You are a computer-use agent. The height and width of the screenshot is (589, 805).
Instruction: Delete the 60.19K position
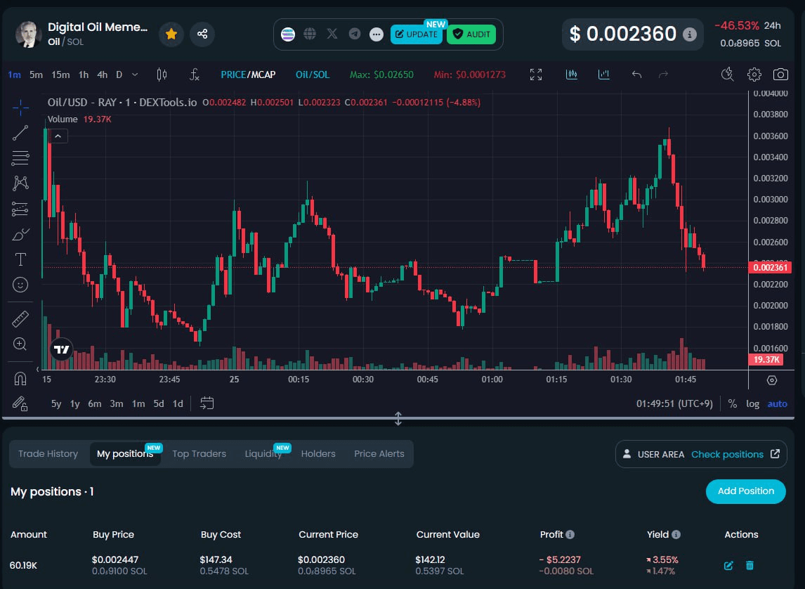tap(750, 565)
